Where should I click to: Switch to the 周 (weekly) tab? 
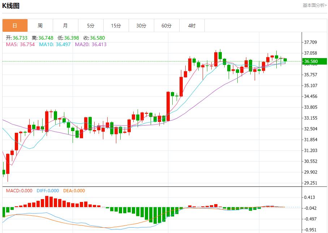40,26
